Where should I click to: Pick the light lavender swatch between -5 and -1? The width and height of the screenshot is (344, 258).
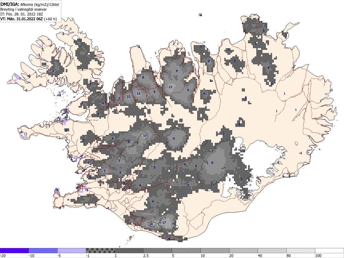tap(72, 250)
